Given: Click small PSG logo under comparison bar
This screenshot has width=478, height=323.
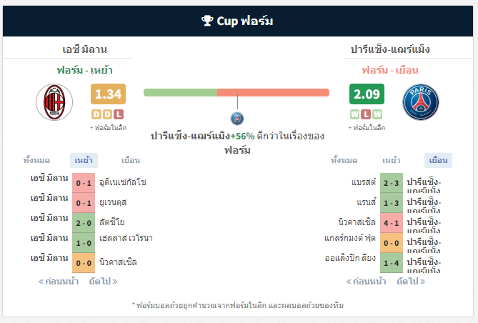Looking at the screenshot, I should coord(237,118).
